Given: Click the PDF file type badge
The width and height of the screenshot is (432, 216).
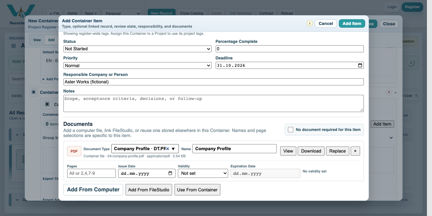Looking at the screenshot, I should 74,151.
